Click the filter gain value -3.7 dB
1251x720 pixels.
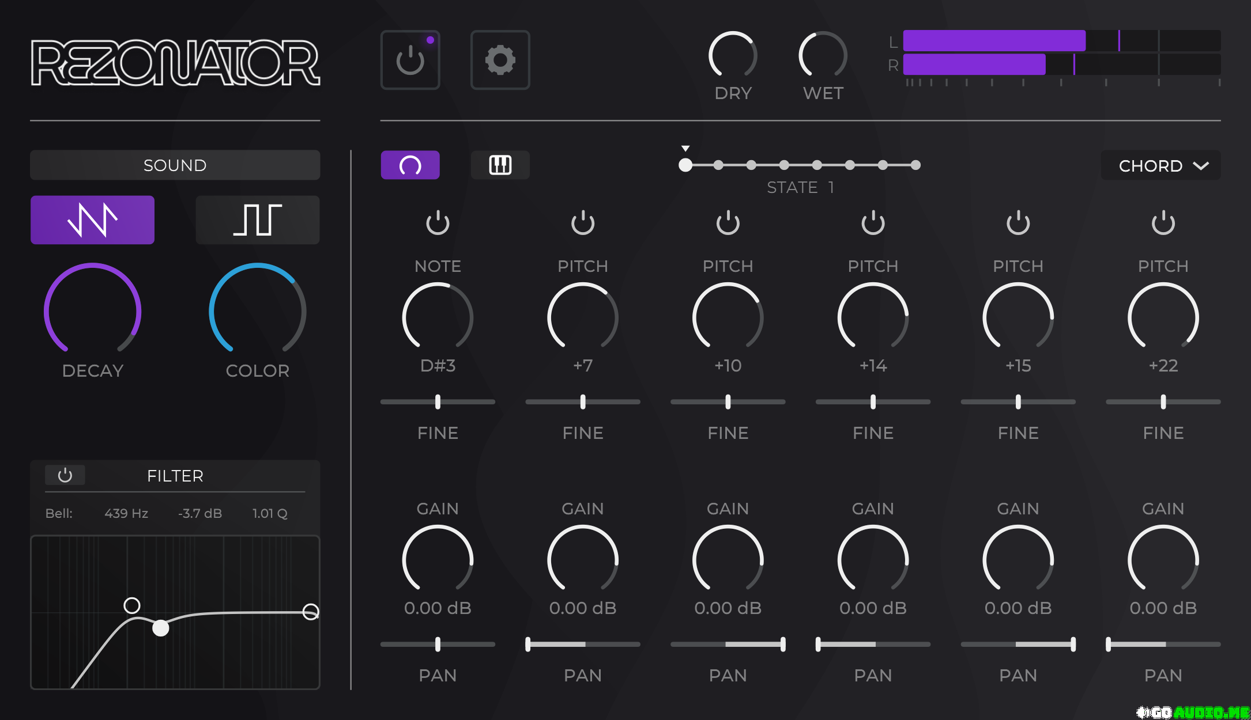pos(200,513)
